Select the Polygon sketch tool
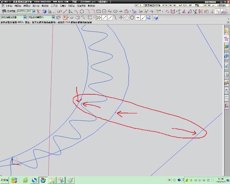Image resolution: width=230 pixels, height=184 pixels. click(104, 11)
